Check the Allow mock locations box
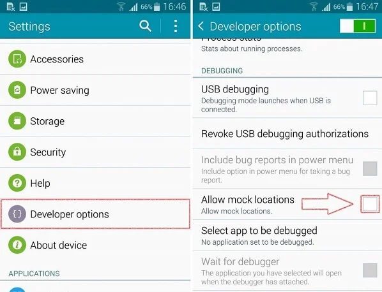Image resolution: width=382 pixels, height=292 pixels. (x=370, y=204)
